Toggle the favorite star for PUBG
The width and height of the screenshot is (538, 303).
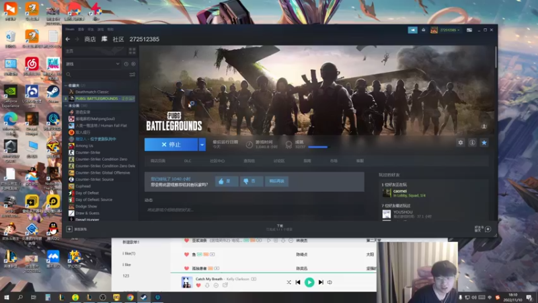point(484,143)
